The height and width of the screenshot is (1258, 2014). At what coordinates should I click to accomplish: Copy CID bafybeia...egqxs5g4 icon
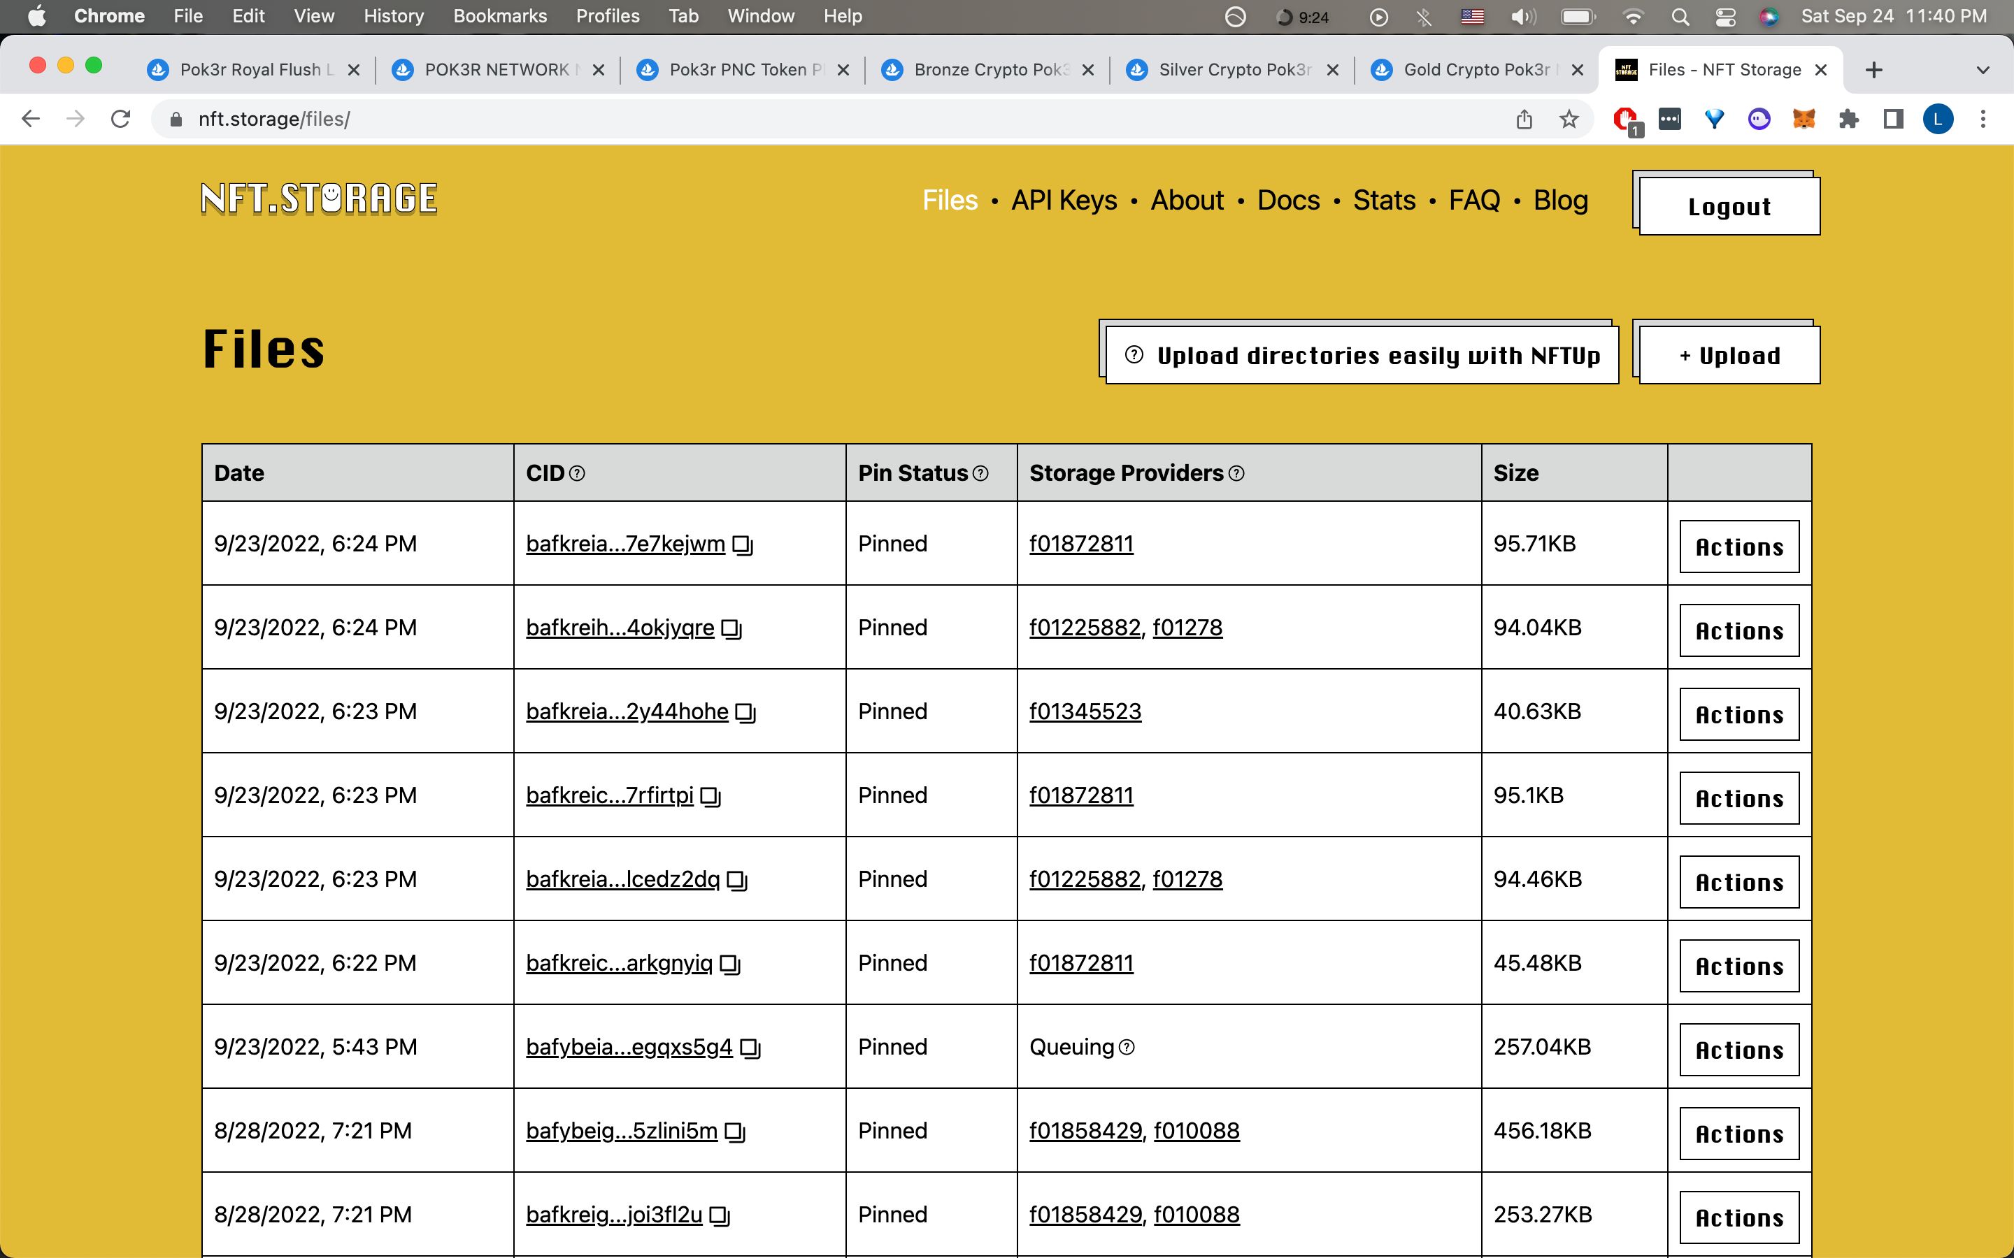(750, 1048)
